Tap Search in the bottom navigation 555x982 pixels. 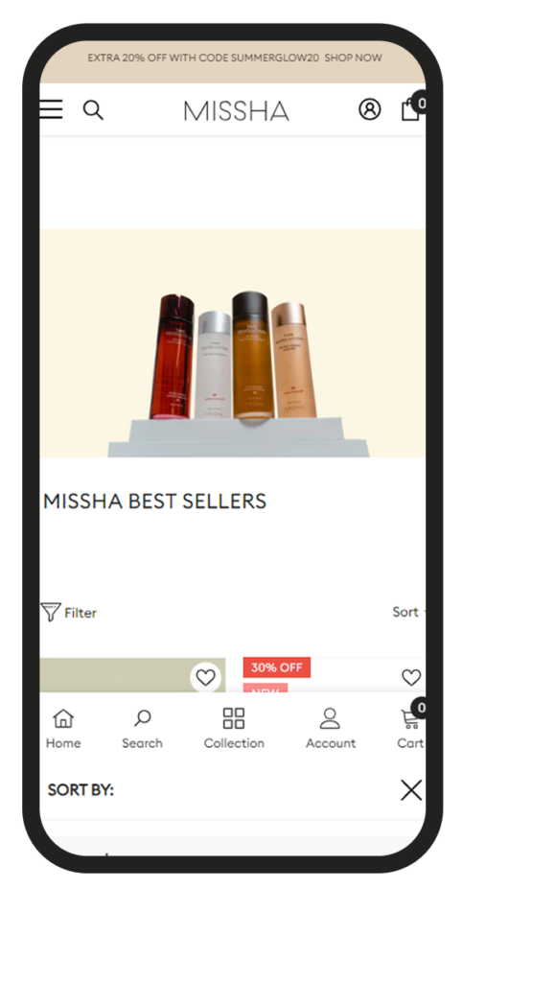coord(142,729)
